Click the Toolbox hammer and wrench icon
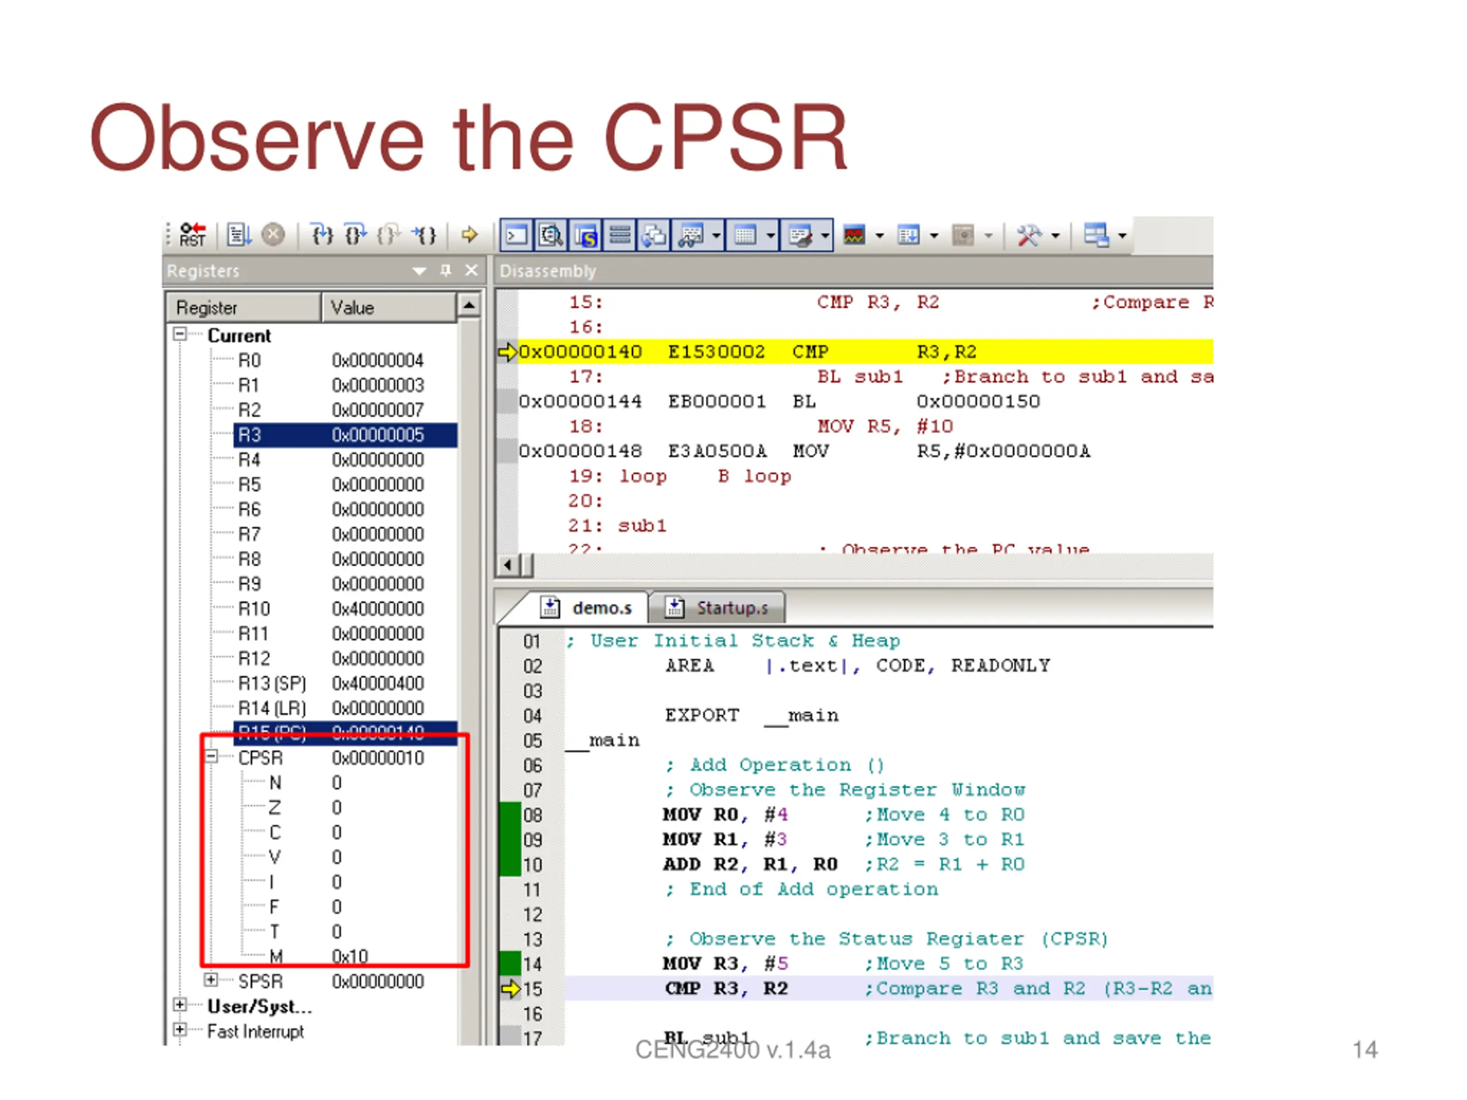1467x1100 pixels. [x=1029, y=235]
